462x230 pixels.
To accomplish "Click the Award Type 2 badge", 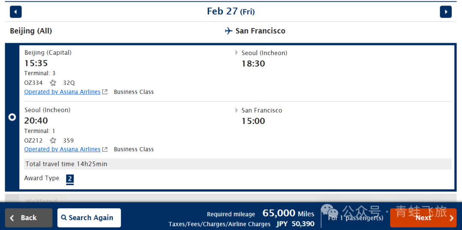I will tap(70, 179).
